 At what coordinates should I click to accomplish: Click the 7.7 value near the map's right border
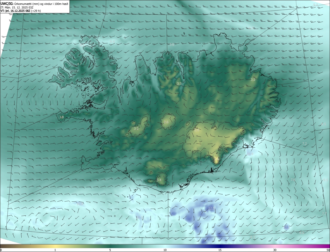tap(324, 214)
